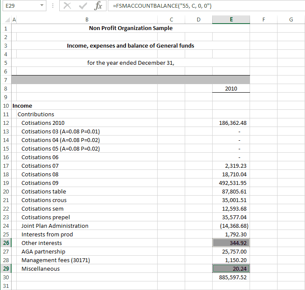
Task: Select the Joint Plan Administration label cell
Action: [x=87, y=226]
